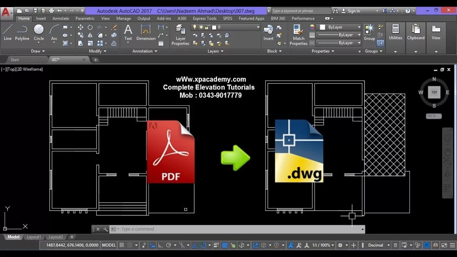
Task: Toggle transparency display in status bar
Action: pyautogui.click(x=225, y=245)
